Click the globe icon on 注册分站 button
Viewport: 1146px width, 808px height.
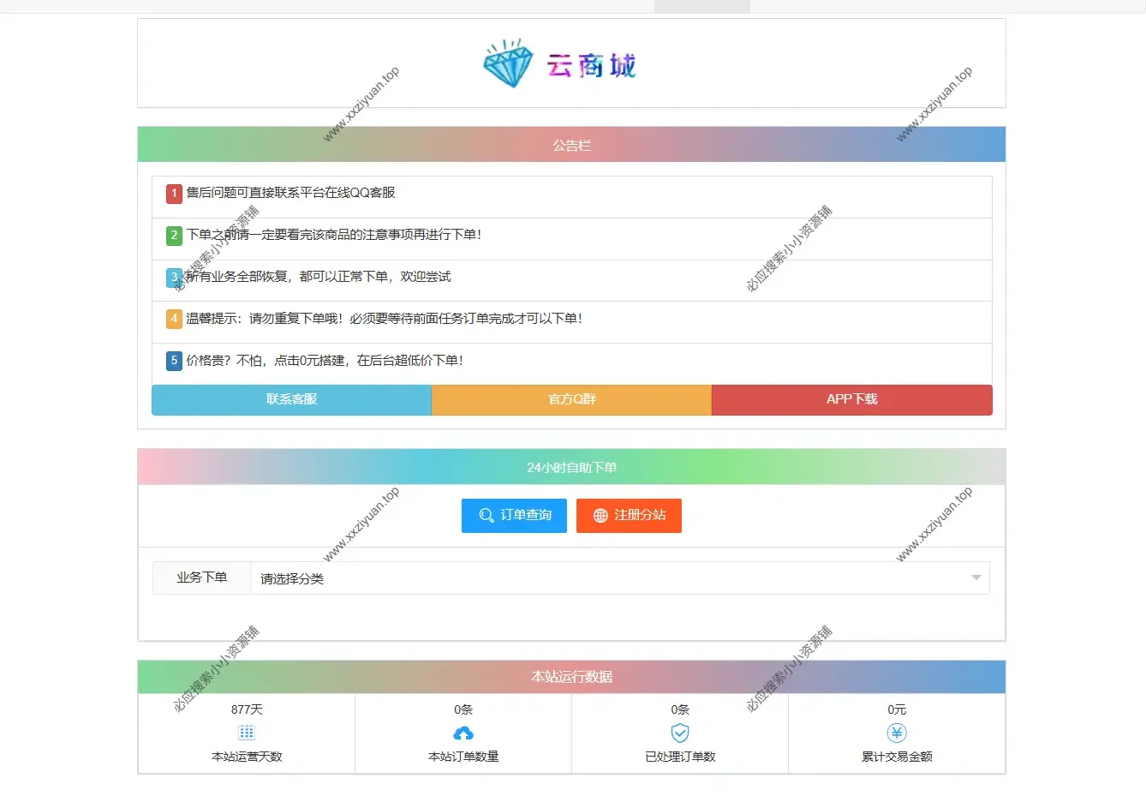coord(599,515)
